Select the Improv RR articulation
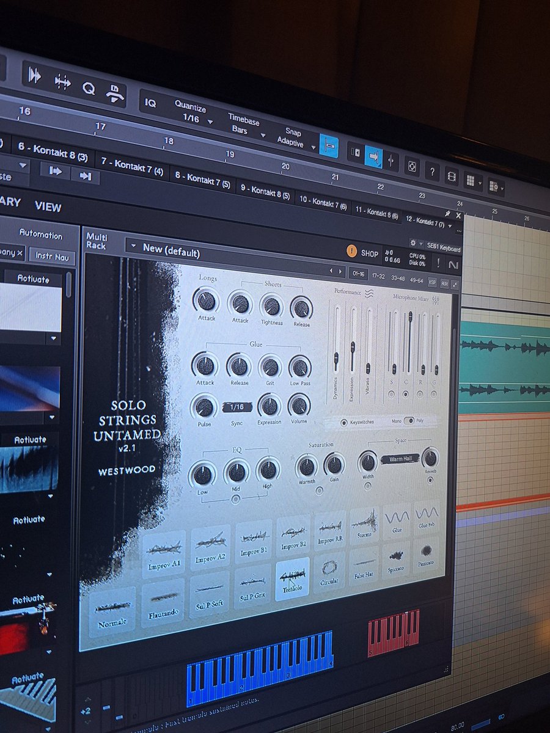The width and height of the screenshot is (550, 733). 330,530
